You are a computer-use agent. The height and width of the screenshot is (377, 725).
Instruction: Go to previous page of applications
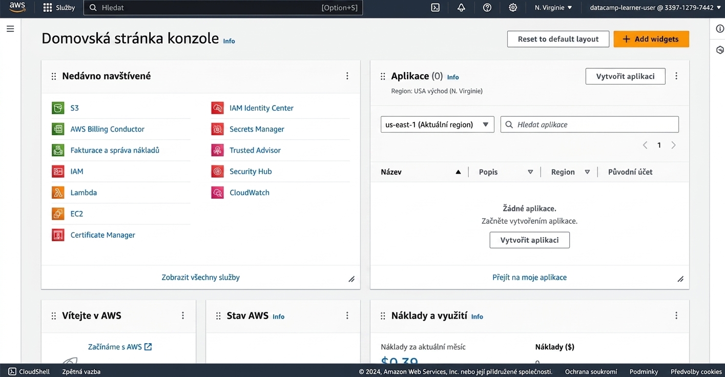[x=645, y=145]
